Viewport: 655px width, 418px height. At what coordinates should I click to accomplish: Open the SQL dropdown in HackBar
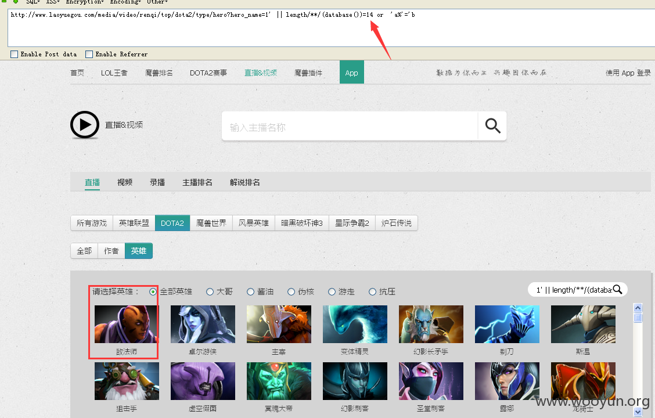(x=33, y=2)
